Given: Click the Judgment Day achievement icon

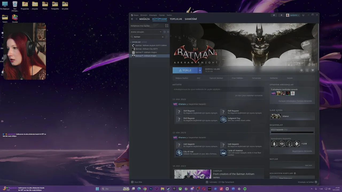Looking at the screenshot, I should [x=223, y=119].
